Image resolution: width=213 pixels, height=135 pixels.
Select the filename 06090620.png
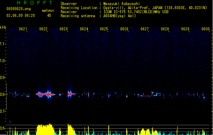coord(19,9)
